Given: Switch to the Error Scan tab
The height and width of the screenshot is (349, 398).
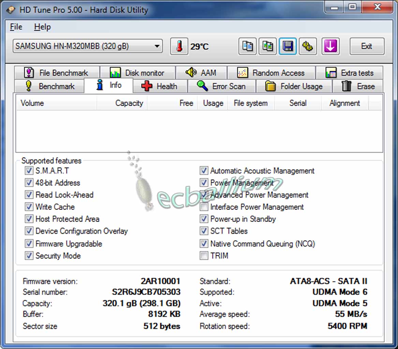Looking at the screenshot, I should coord(221,86).
